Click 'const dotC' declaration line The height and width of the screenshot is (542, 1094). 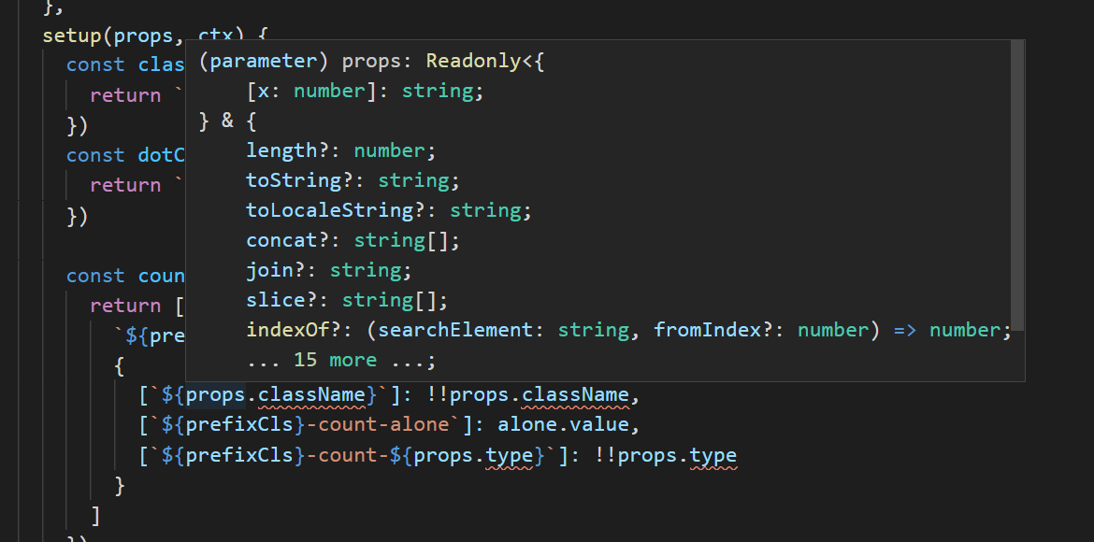point(125,155)
